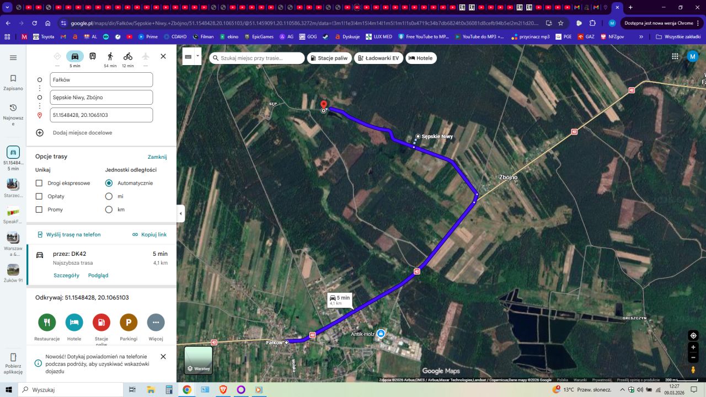Click Wyślij trasę na telefon
The image size is (706, 397).
(x=69, y=234)
